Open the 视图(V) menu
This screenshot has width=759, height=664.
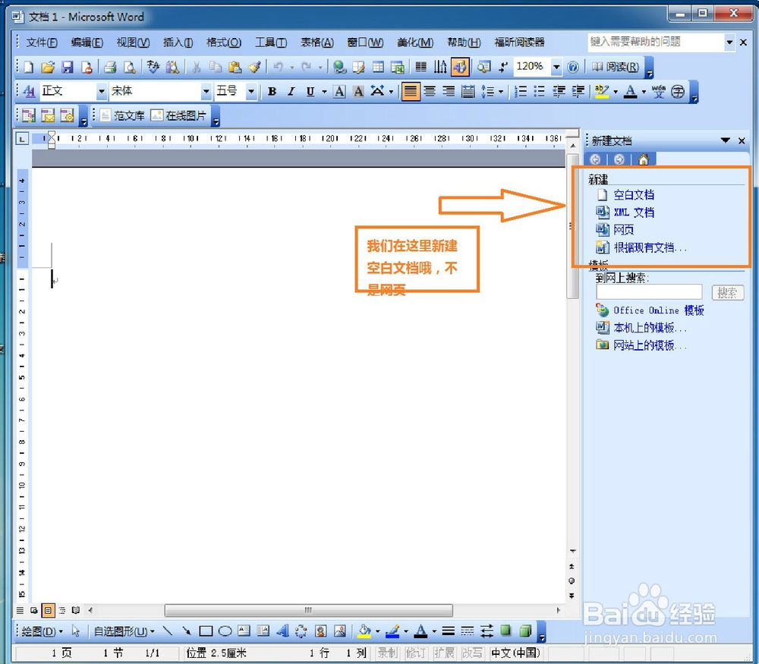[133, 42]
